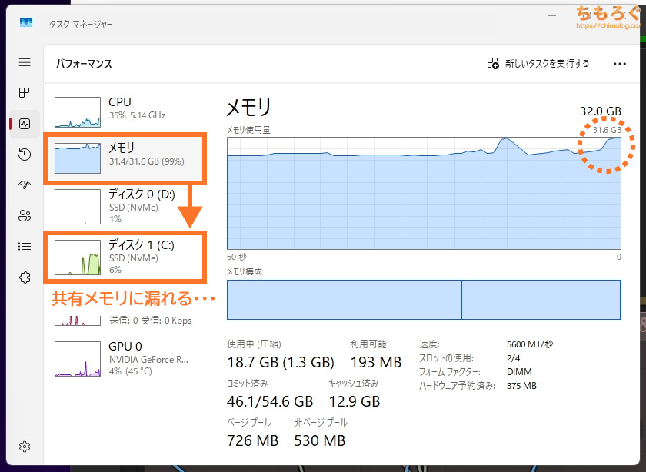Viewport: 646px width, 472px height.
Task: Click the 2/4 slots used value
Action: pyautogui.click(x=514, y=358)
